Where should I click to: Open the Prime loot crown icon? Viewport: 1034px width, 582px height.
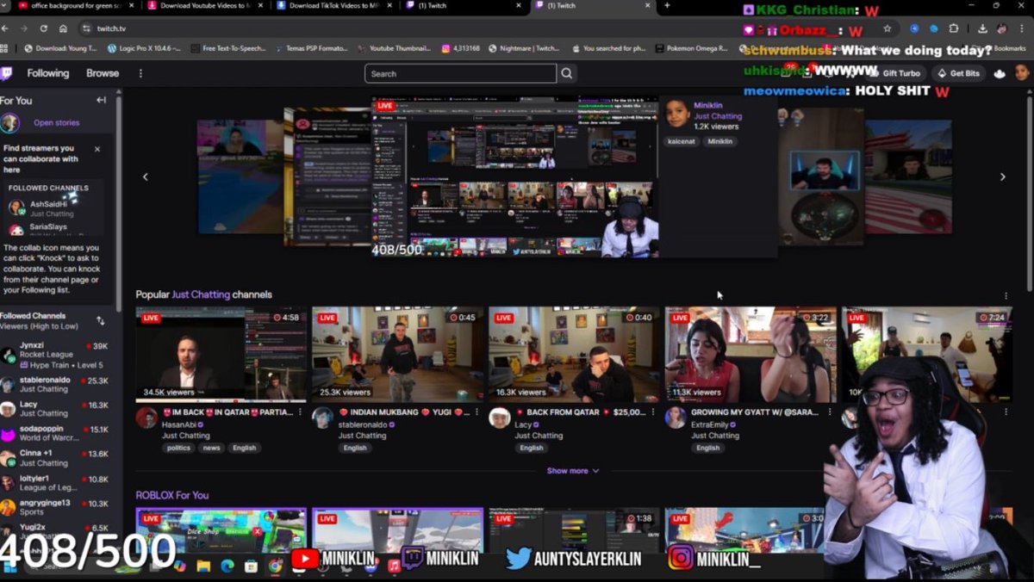tap(1000, 73)
